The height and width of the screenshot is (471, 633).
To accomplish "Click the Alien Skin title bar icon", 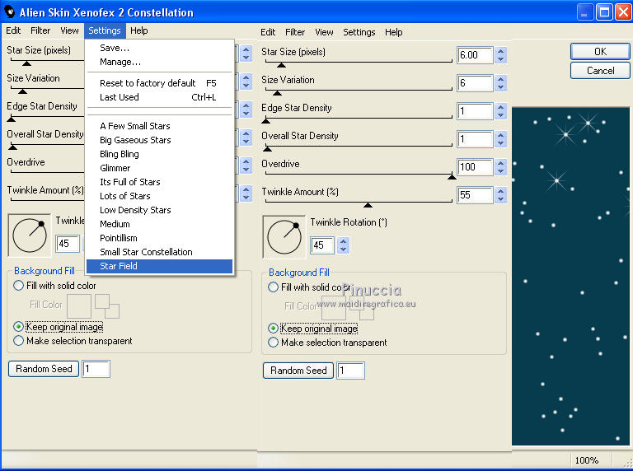I will [9, 12].
